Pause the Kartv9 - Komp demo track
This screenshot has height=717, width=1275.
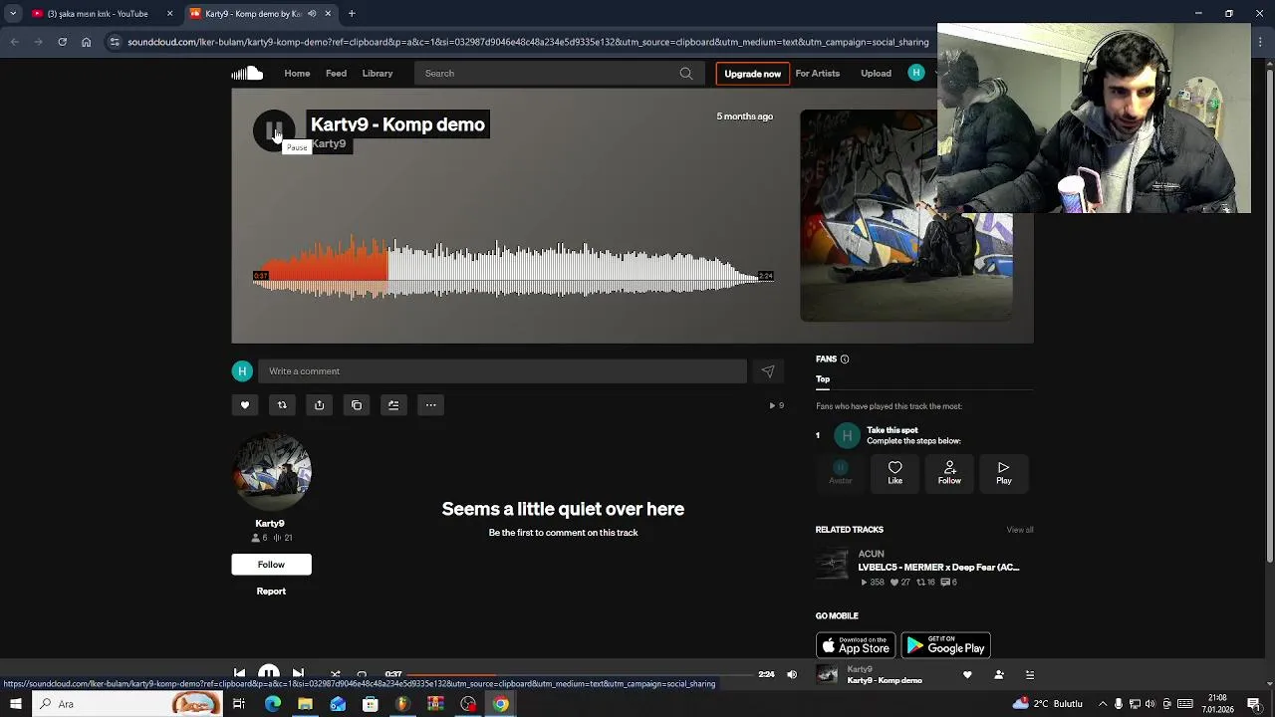[273, 130]
